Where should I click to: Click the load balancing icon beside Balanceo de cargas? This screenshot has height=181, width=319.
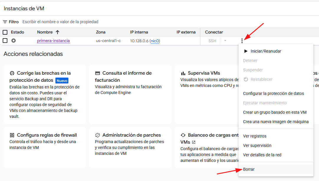(x=184, y=135)
